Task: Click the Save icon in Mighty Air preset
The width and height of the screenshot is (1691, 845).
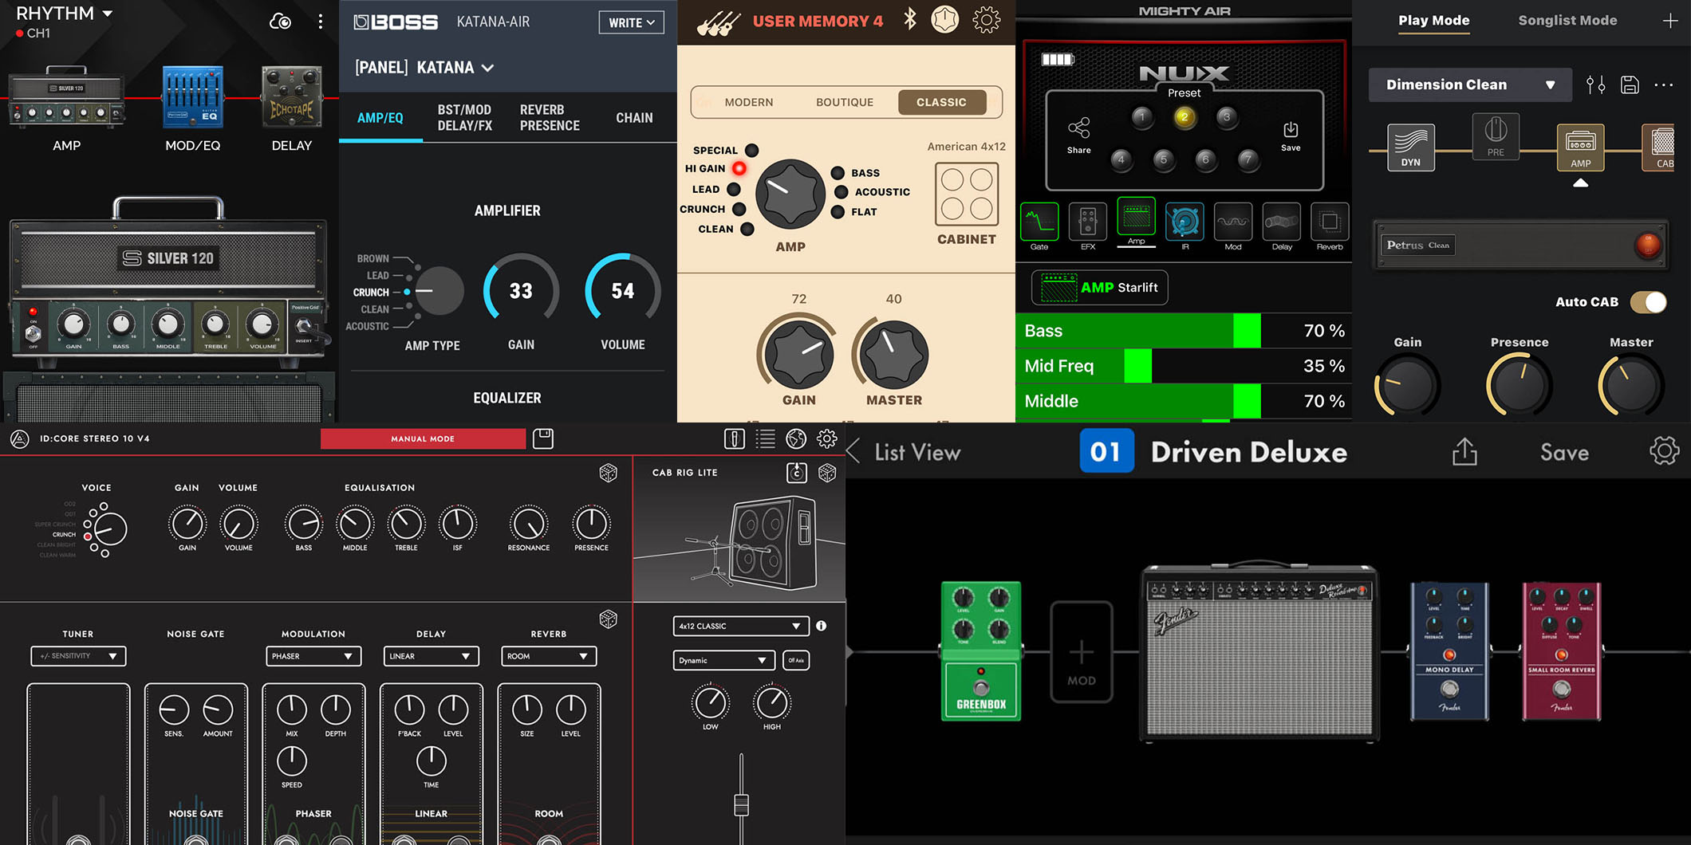Action: pyautogui.click(x=1291, y=135)
